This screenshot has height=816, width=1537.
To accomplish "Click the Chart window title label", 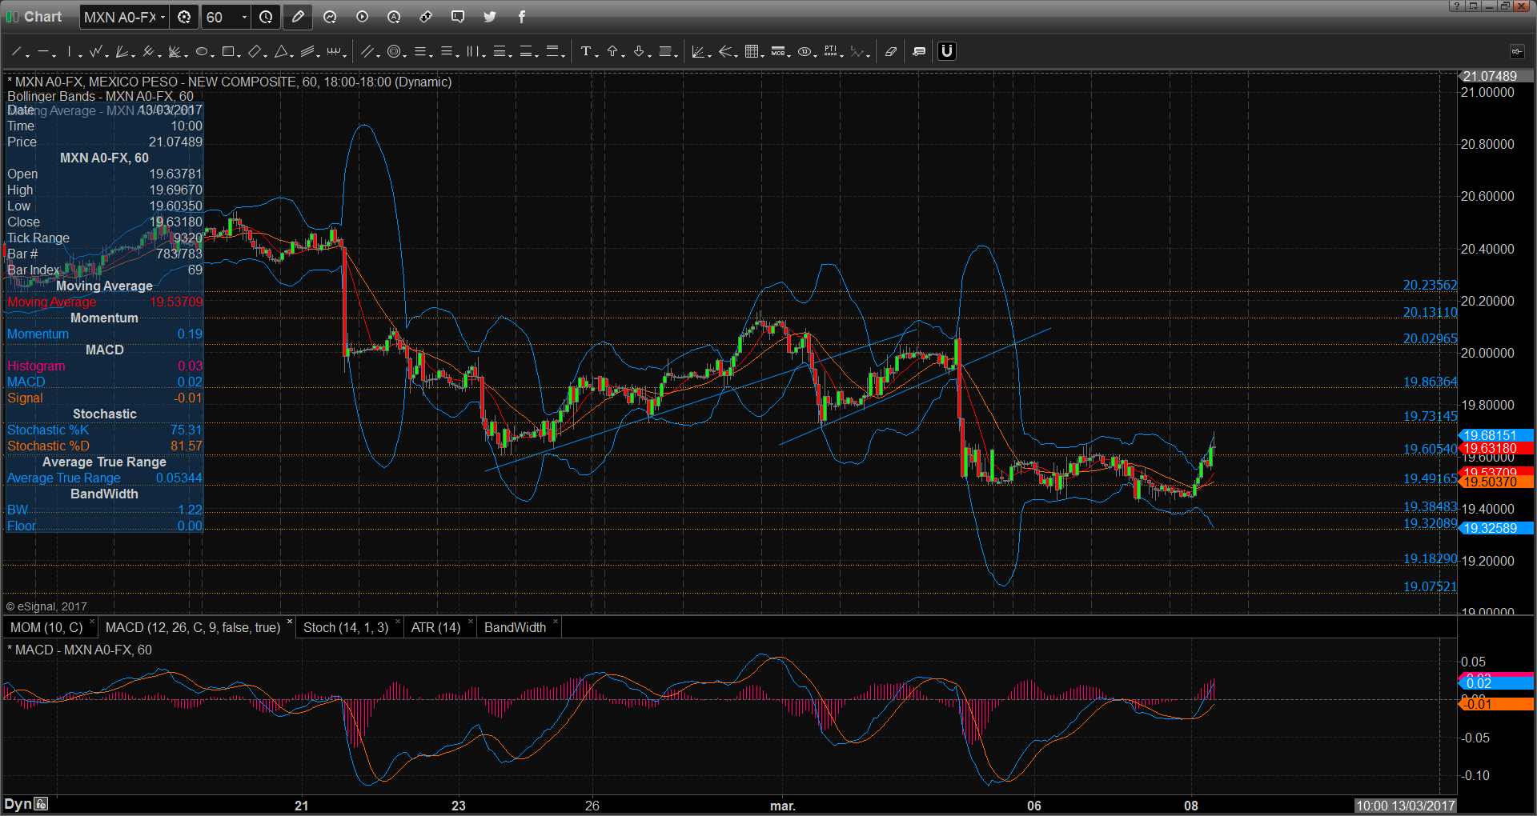I will [42, 17].
